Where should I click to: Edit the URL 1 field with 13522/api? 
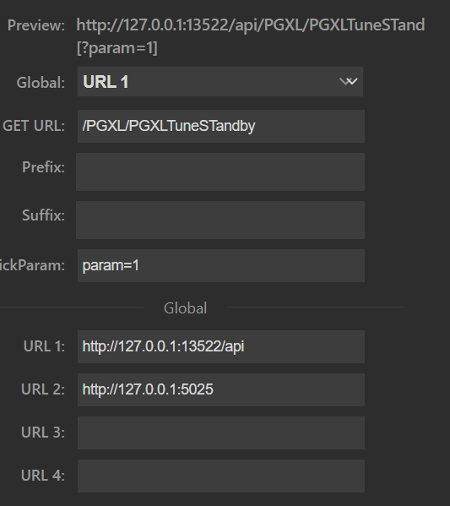[221, 346]
